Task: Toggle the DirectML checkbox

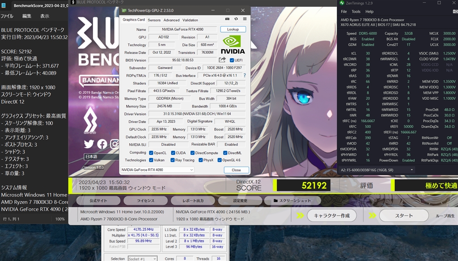Action: coord(225,153)
